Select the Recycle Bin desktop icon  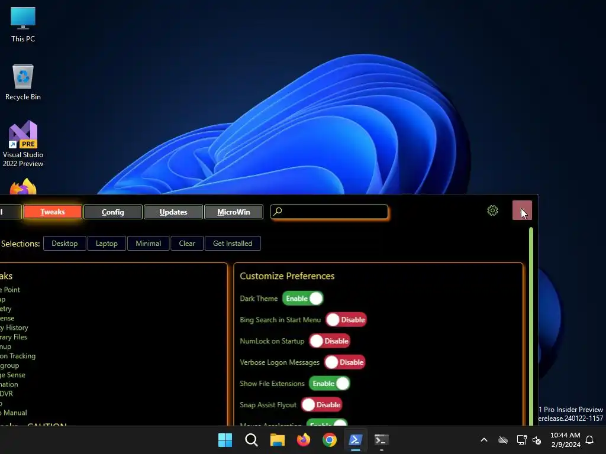click(23, 82)
